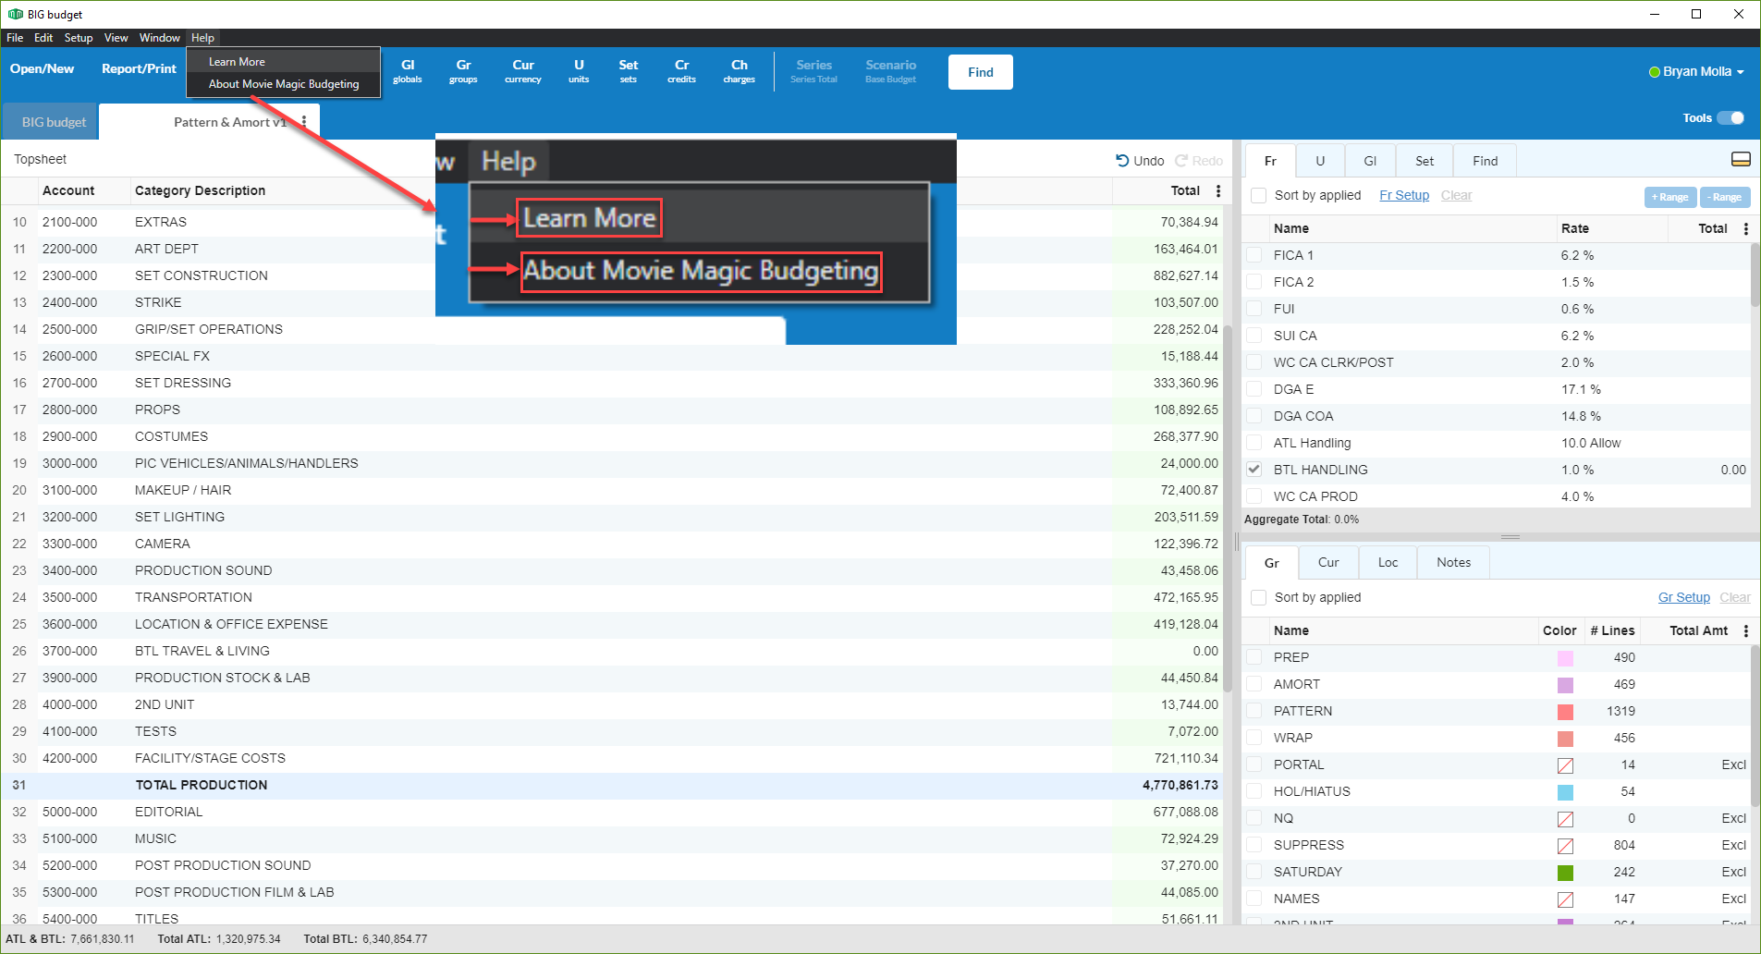
Task: Check the groups Sort by applied checkbox
Action: click(x=1258, y=597)
